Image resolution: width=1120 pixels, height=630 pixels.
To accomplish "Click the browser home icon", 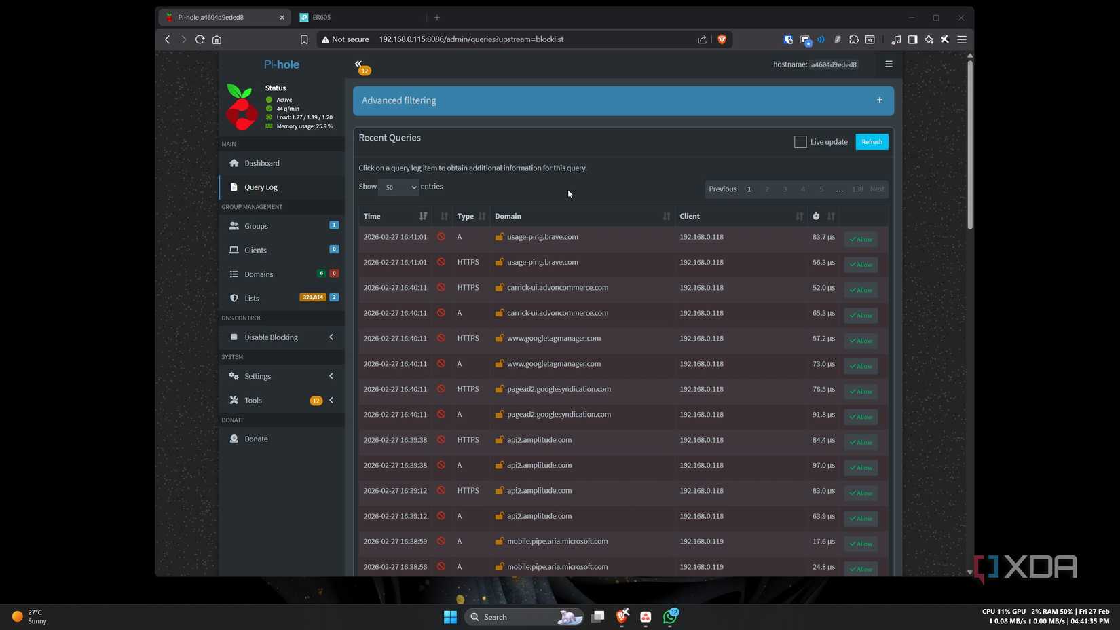I will (217, 39).
